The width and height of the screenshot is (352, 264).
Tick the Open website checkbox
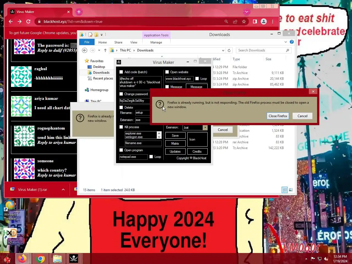[167, 72]
